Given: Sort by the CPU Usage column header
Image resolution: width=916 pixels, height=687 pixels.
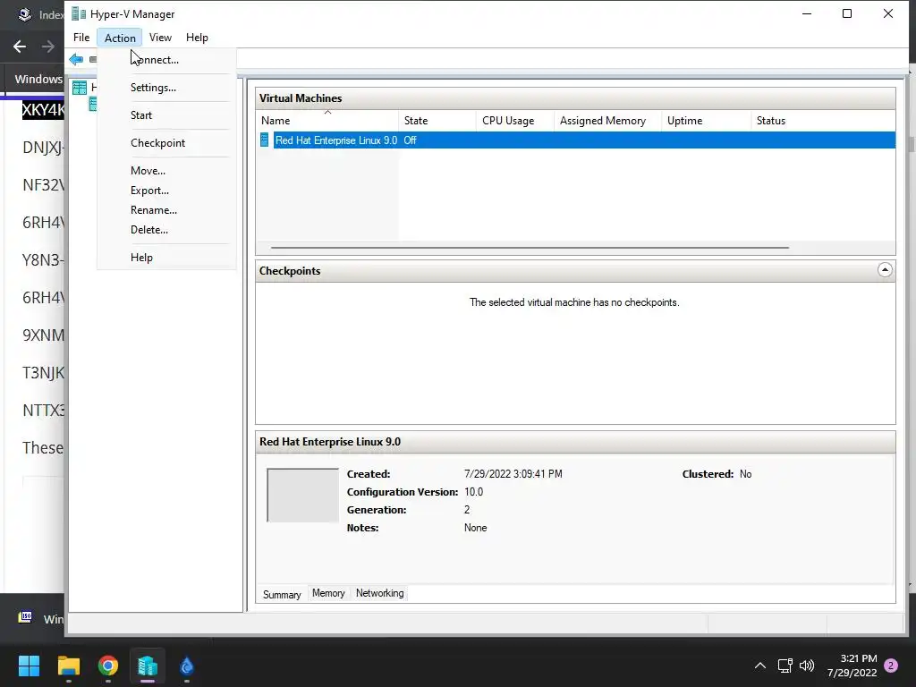Looking at the screenshot, I should point(514,121).
